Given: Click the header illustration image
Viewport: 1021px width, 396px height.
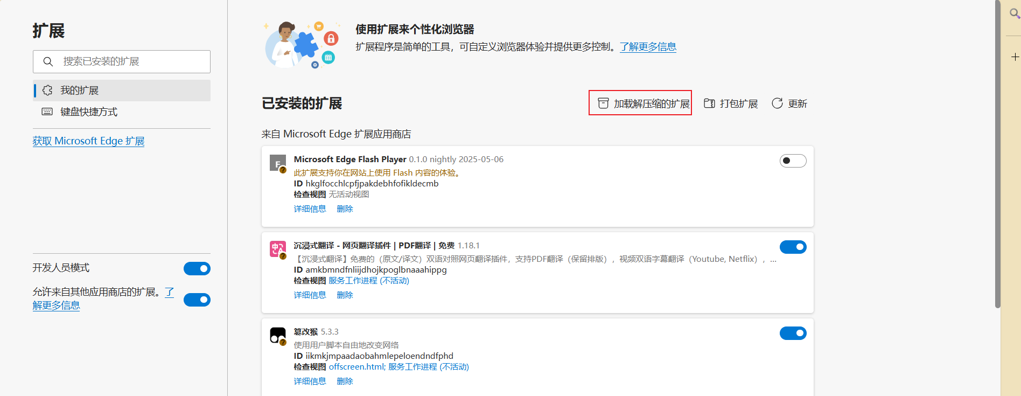Looking at the screenshot, I should [302, 45].
